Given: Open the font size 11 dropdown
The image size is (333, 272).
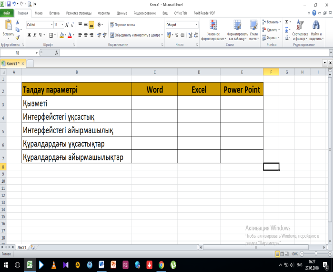Looking at the screenshot, I should tap(62, 25).
